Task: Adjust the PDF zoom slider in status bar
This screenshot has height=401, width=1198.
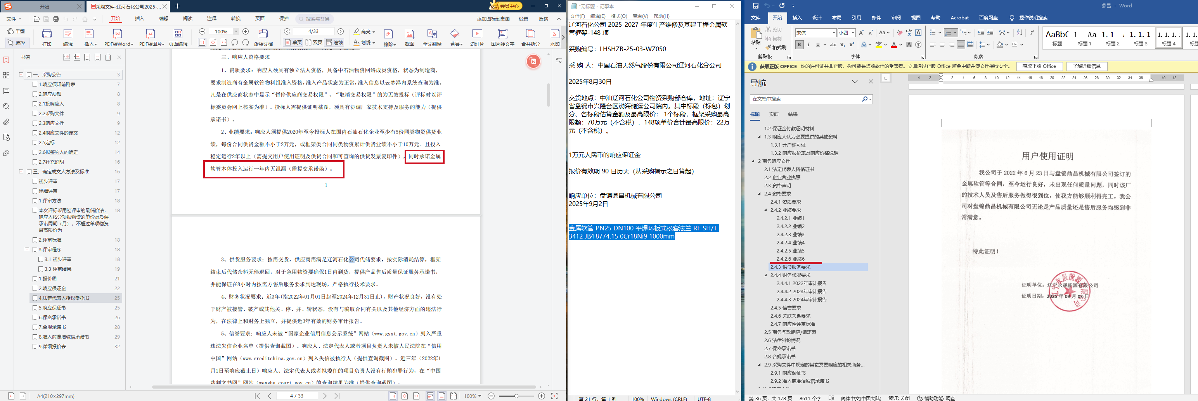Action: point(516,396)
